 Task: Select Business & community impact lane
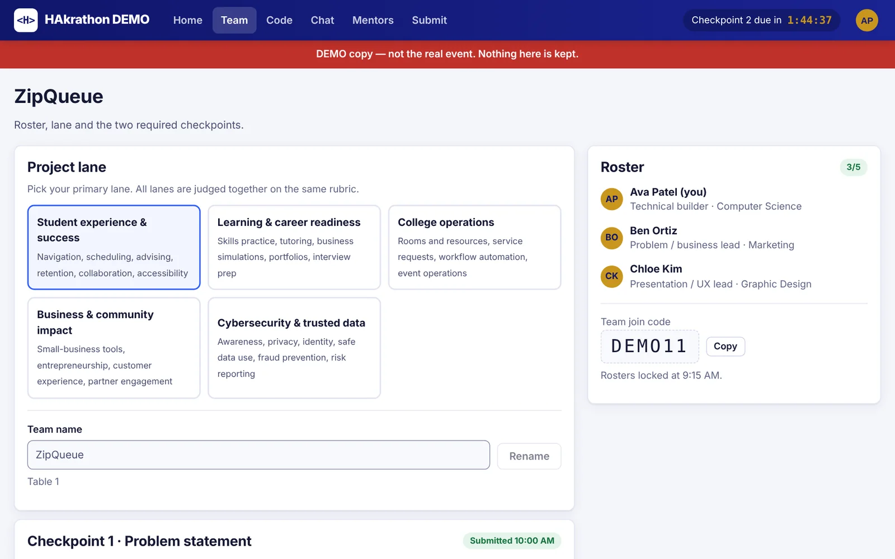[114, 348]
